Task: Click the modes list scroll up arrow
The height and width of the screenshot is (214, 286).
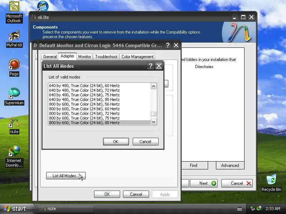Action: pos(154,86)
